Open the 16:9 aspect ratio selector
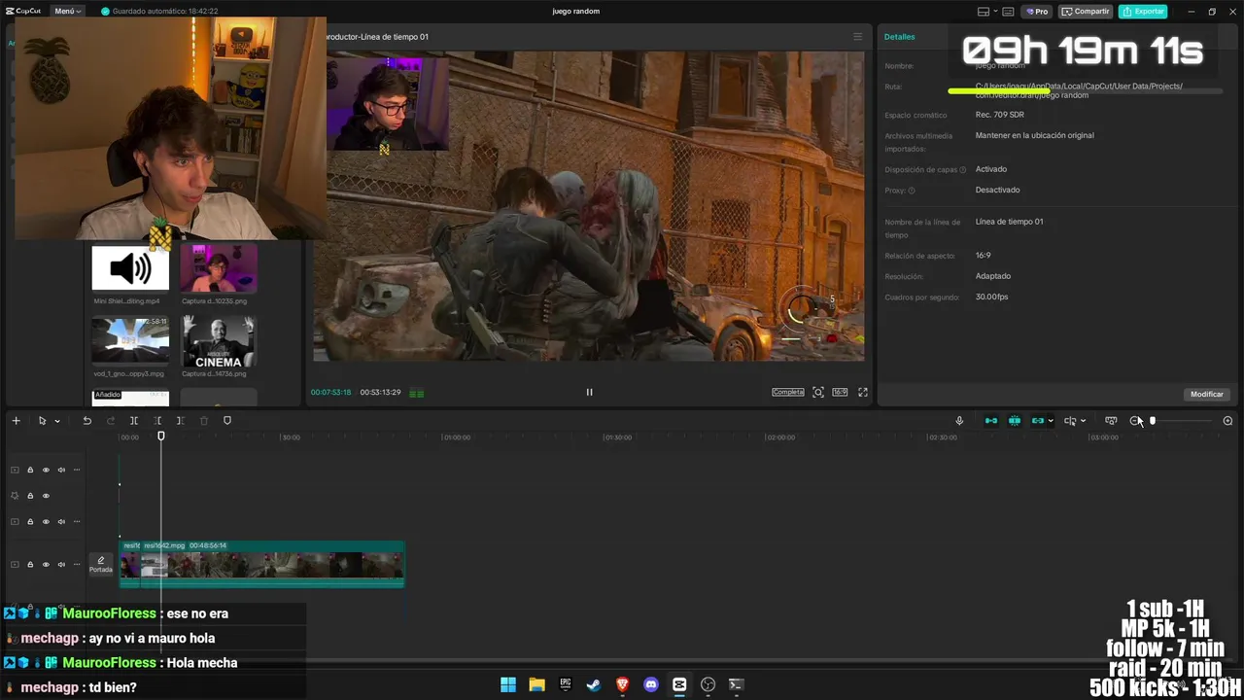Screen dimensions: 1244x700 click(x=840, y=392)
